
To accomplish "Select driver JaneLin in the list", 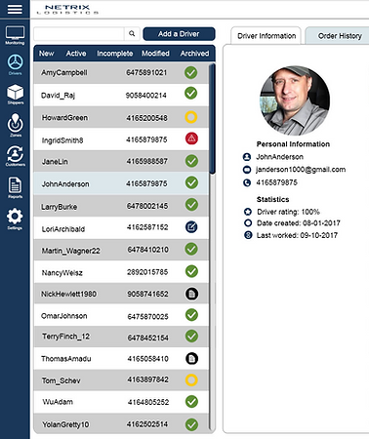I will coord(121,161).
